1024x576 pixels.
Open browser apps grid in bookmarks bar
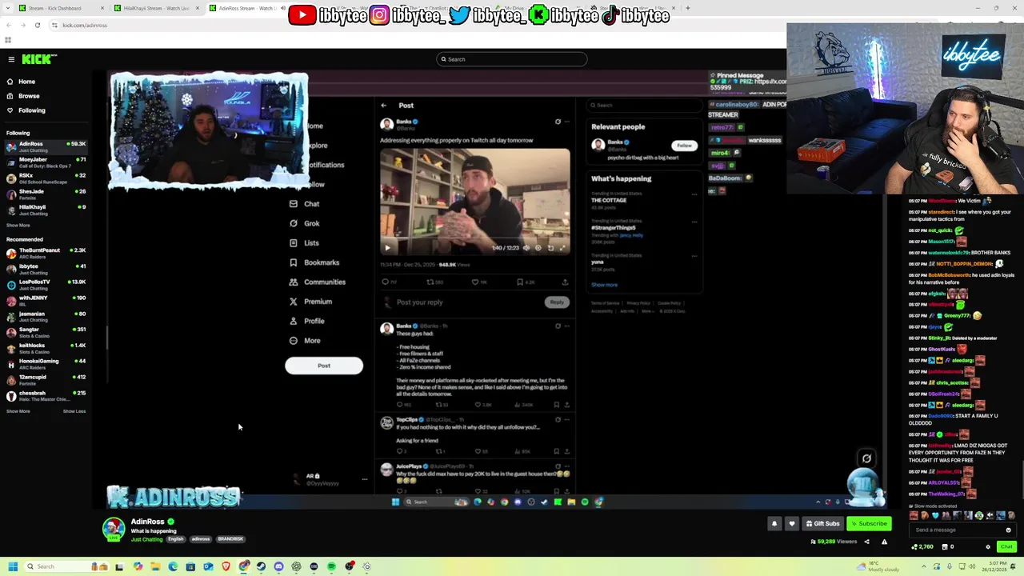(x=8, y=40)
